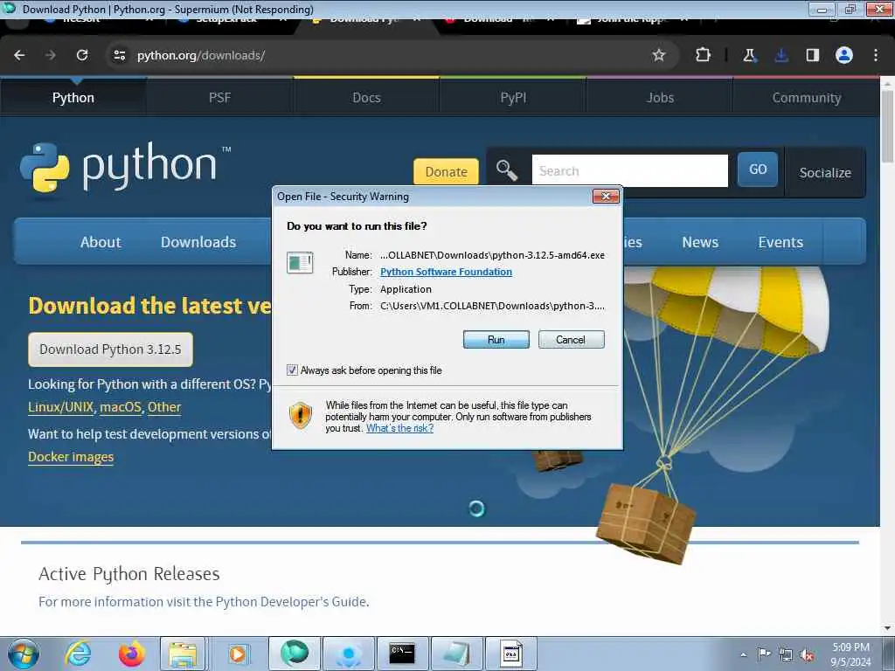Screen dimensions: 895x671
Task: Click the Search input field
Action: click(629, 170)
